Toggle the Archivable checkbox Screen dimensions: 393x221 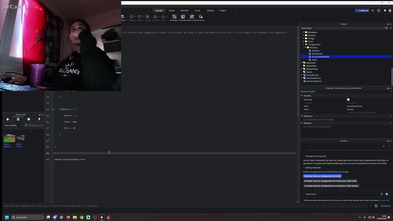(348, 99)
